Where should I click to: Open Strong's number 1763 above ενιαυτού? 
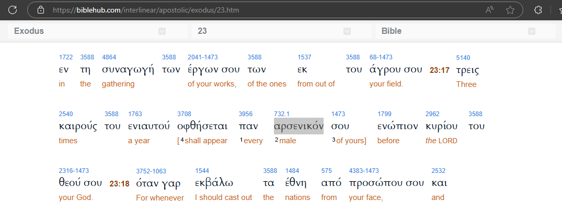(134, 114)
